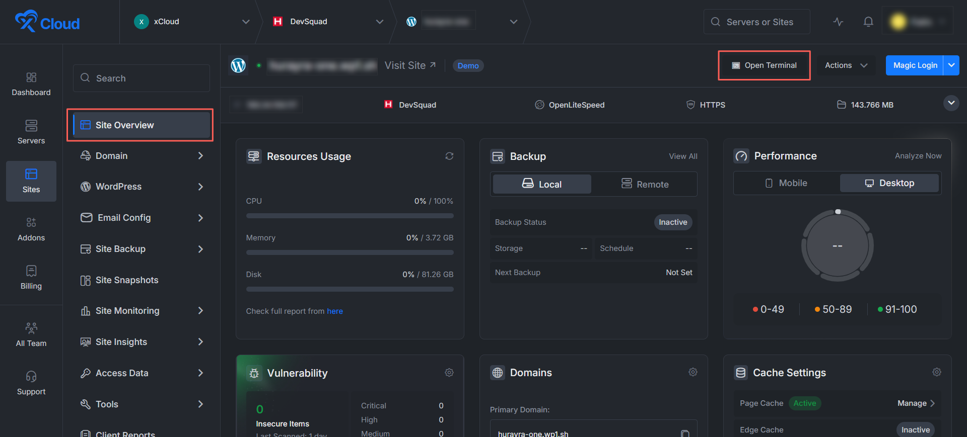
Task: Click the Demo tag badge
Action: (x=468, y=66)
